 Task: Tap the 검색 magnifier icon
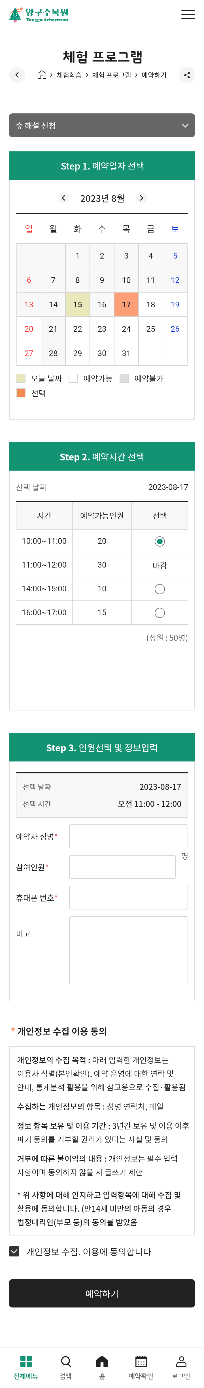click(66, 1361)
